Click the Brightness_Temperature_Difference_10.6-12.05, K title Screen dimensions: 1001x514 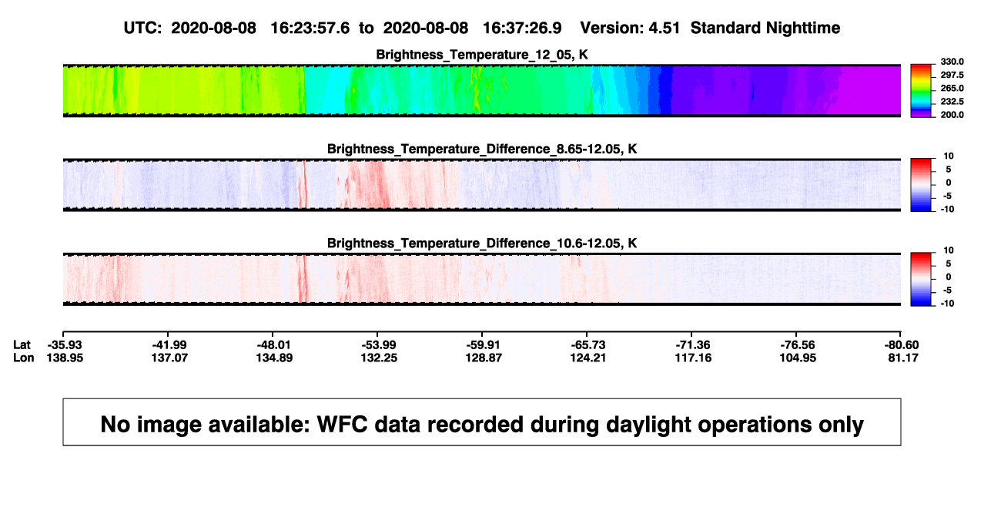coord(482,243)
